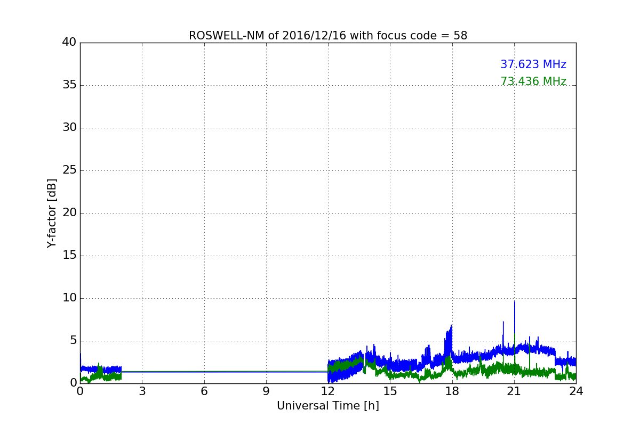The width and height of the screenshot is (640, 426).
Task: Click the 'Universal Time [h]' axis label
Action: (x=328, y=406)
